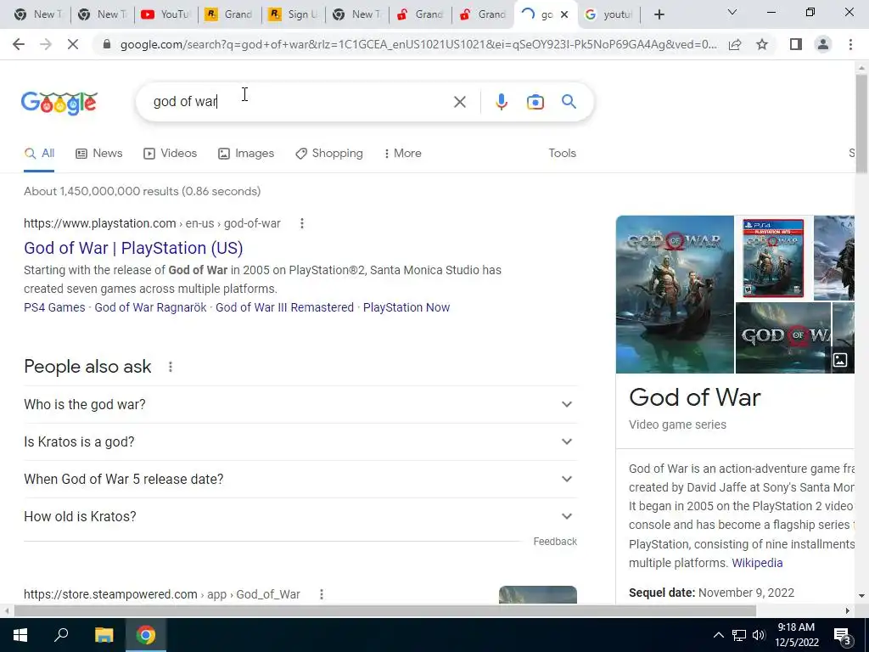This screenshot has height=652, width=869.
Task: Open the tab search chevron
Action: click(x=732, y=12)
